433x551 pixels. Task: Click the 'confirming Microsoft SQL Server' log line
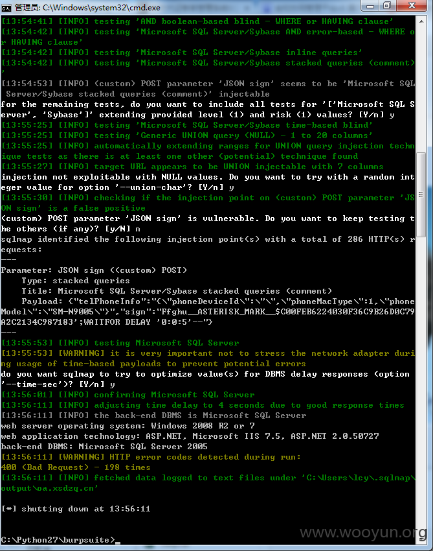[x=128, y=395]
